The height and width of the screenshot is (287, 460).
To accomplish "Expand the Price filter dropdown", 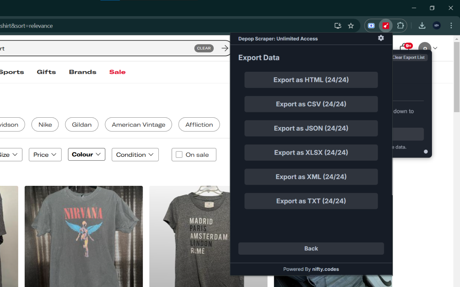I will (45, 155).
